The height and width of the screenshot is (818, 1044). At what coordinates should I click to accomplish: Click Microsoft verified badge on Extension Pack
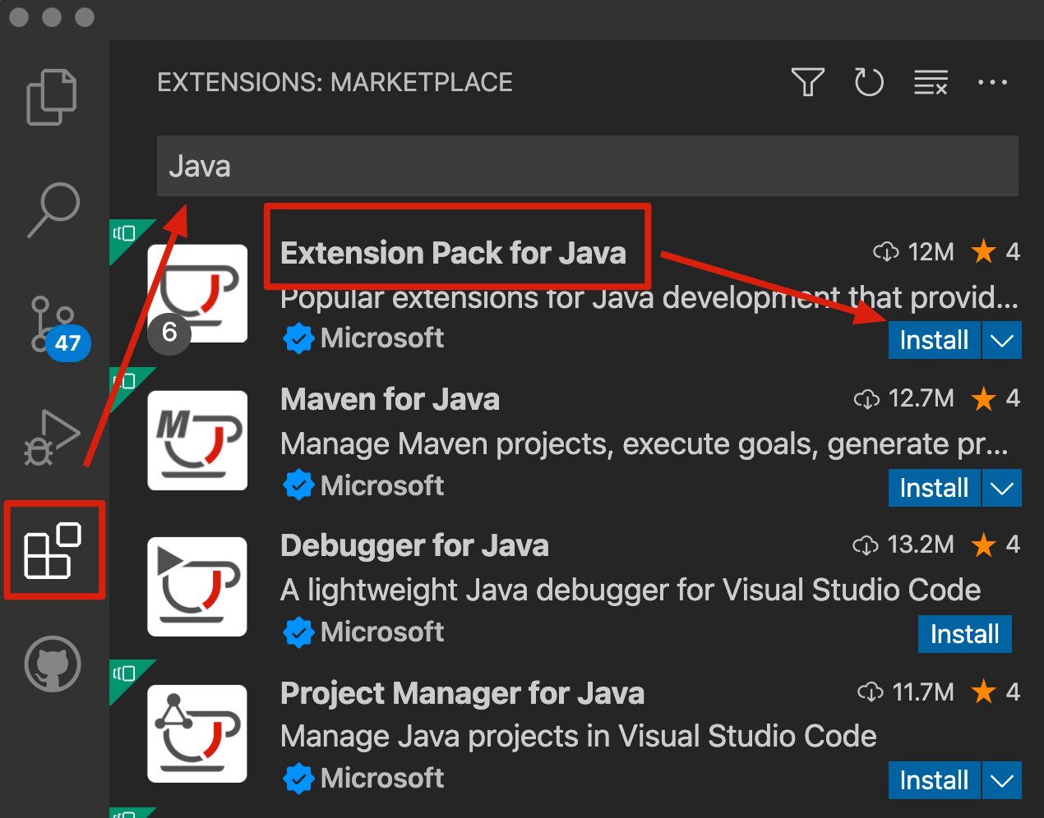[x=298, y=338]
